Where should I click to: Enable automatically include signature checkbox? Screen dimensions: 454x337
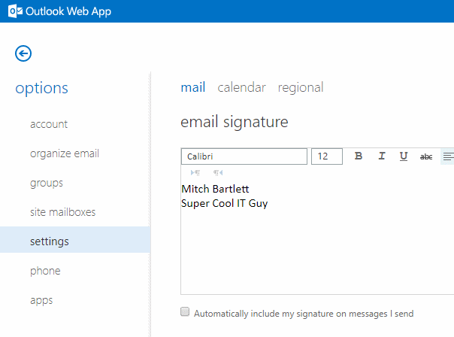[x=185, y=312]
